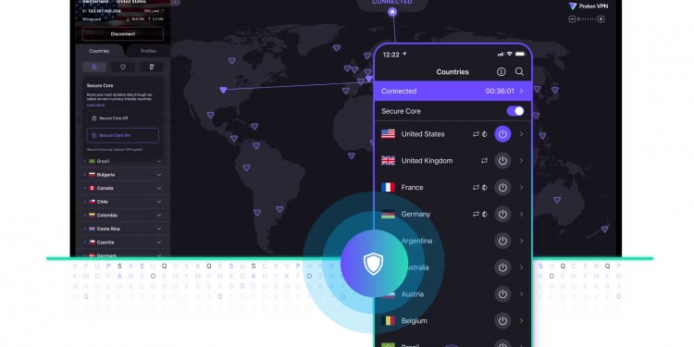694x347 pixels.
Task: Toggle the Secure Core switch on the phone
Action: [515, 111]
